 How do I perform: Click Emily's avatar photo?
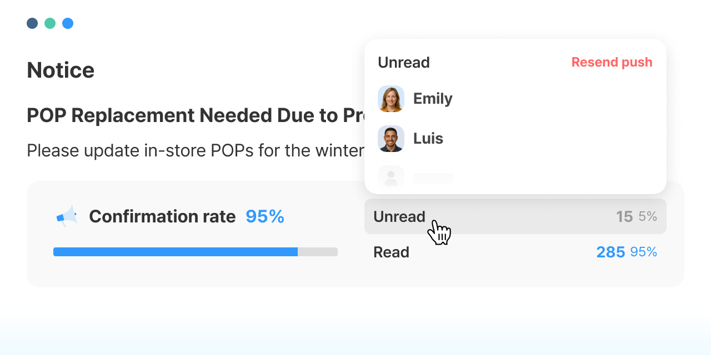tap(391, 99)
